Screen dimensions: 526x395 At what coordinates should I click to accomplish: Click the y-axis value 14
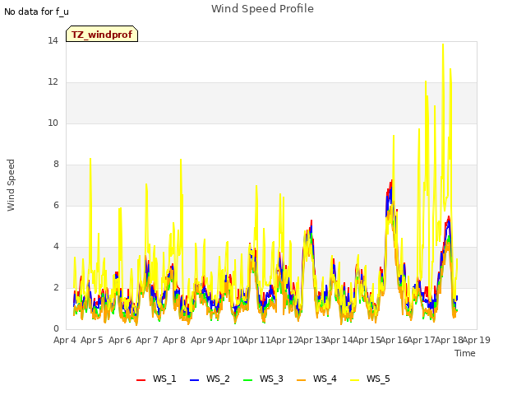(x=53, y=41)
